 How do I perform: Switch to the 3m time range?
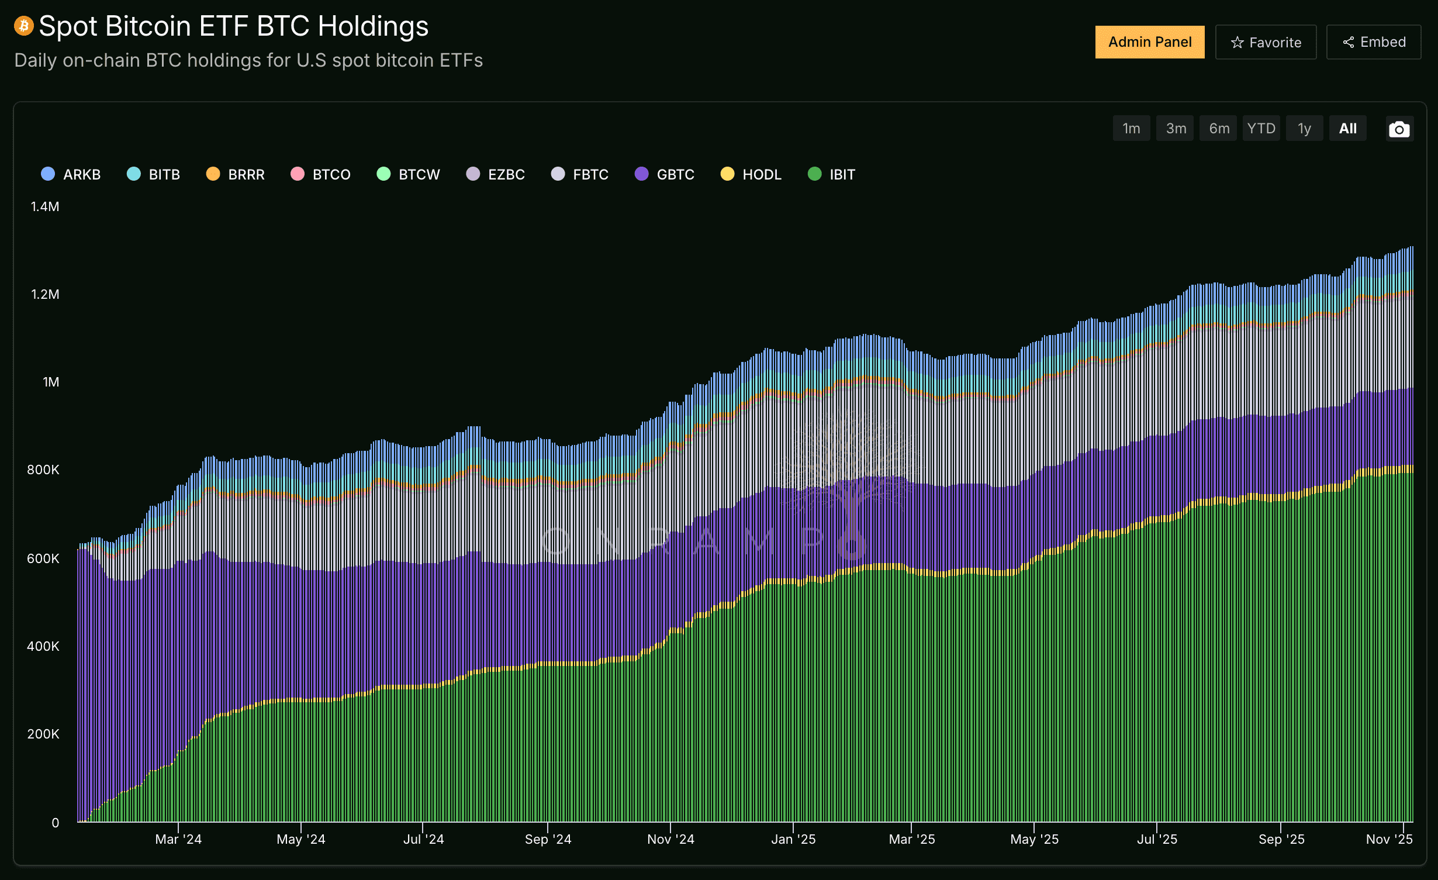(1176, 129)
